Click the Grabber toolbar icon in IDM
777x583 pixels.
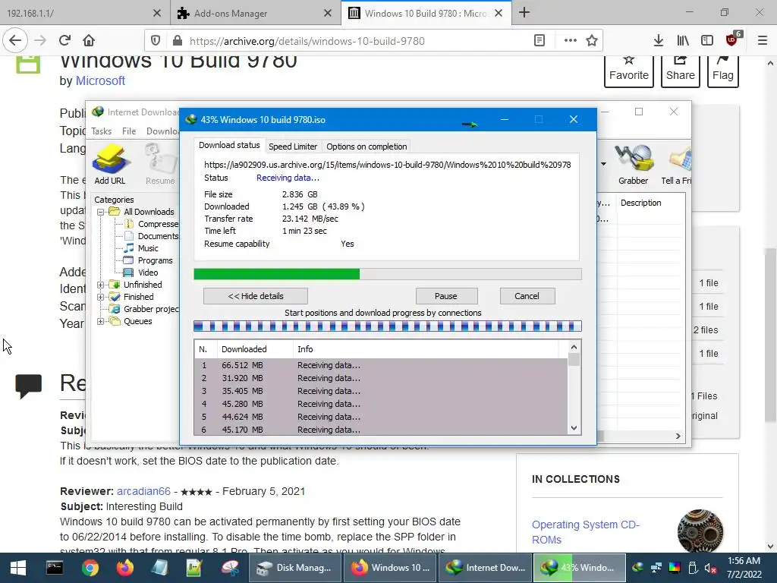point(633,165)
